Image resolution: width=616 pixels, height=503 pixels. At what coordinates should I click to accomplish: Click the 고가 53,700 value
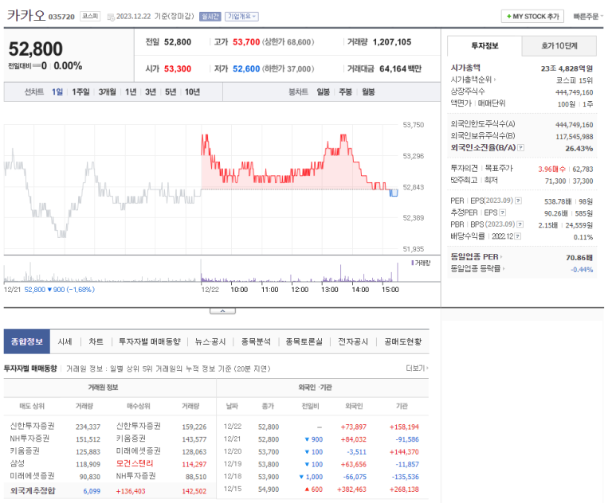pos(246,42)
